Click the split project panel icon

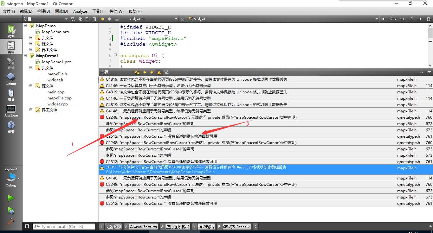[x=88, y=19]
